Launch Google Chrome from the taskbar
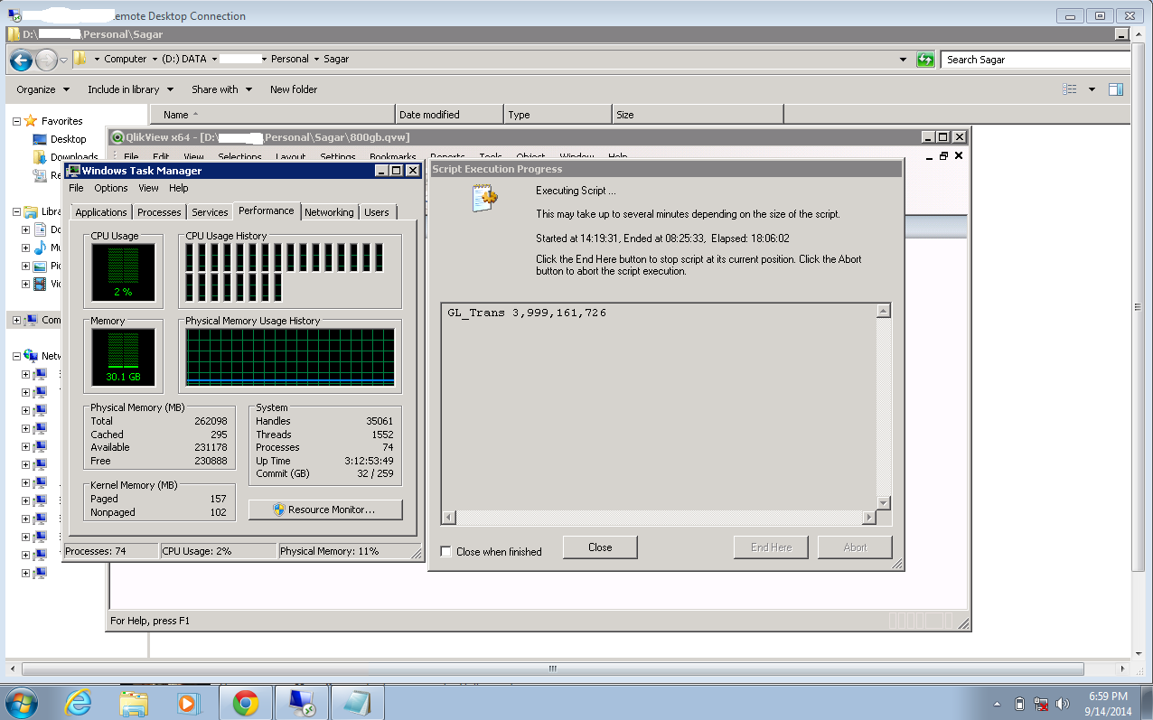The image size is (1153, 720). [245, 702]
